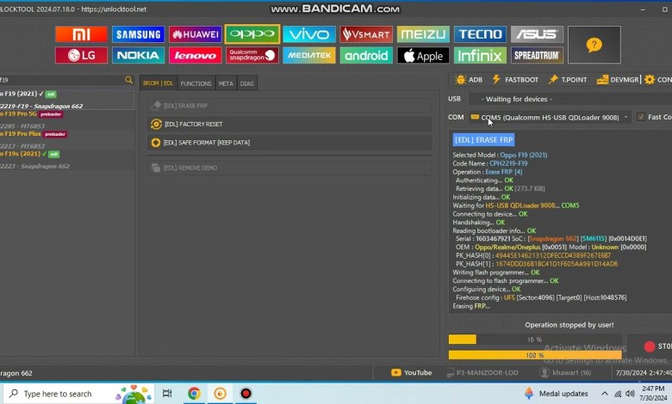Open the help question mark tile
Viewport: 672px width, 404px height.
594,45
